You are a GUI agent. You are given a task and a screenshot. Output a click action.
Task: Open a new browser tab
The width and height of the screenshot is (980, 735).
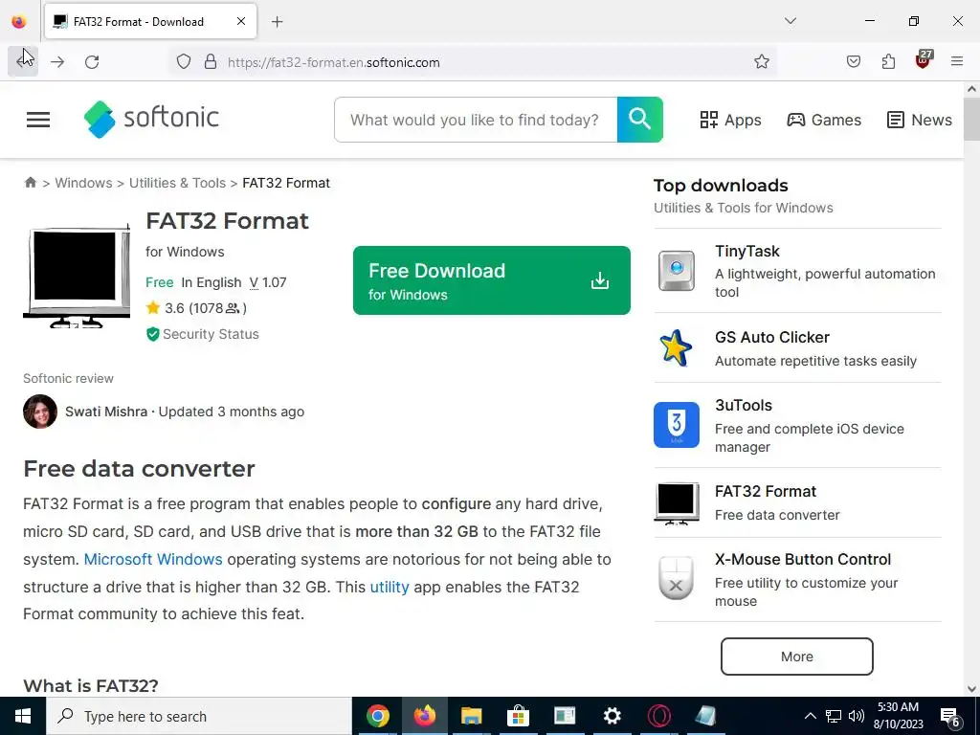(278, 22)
